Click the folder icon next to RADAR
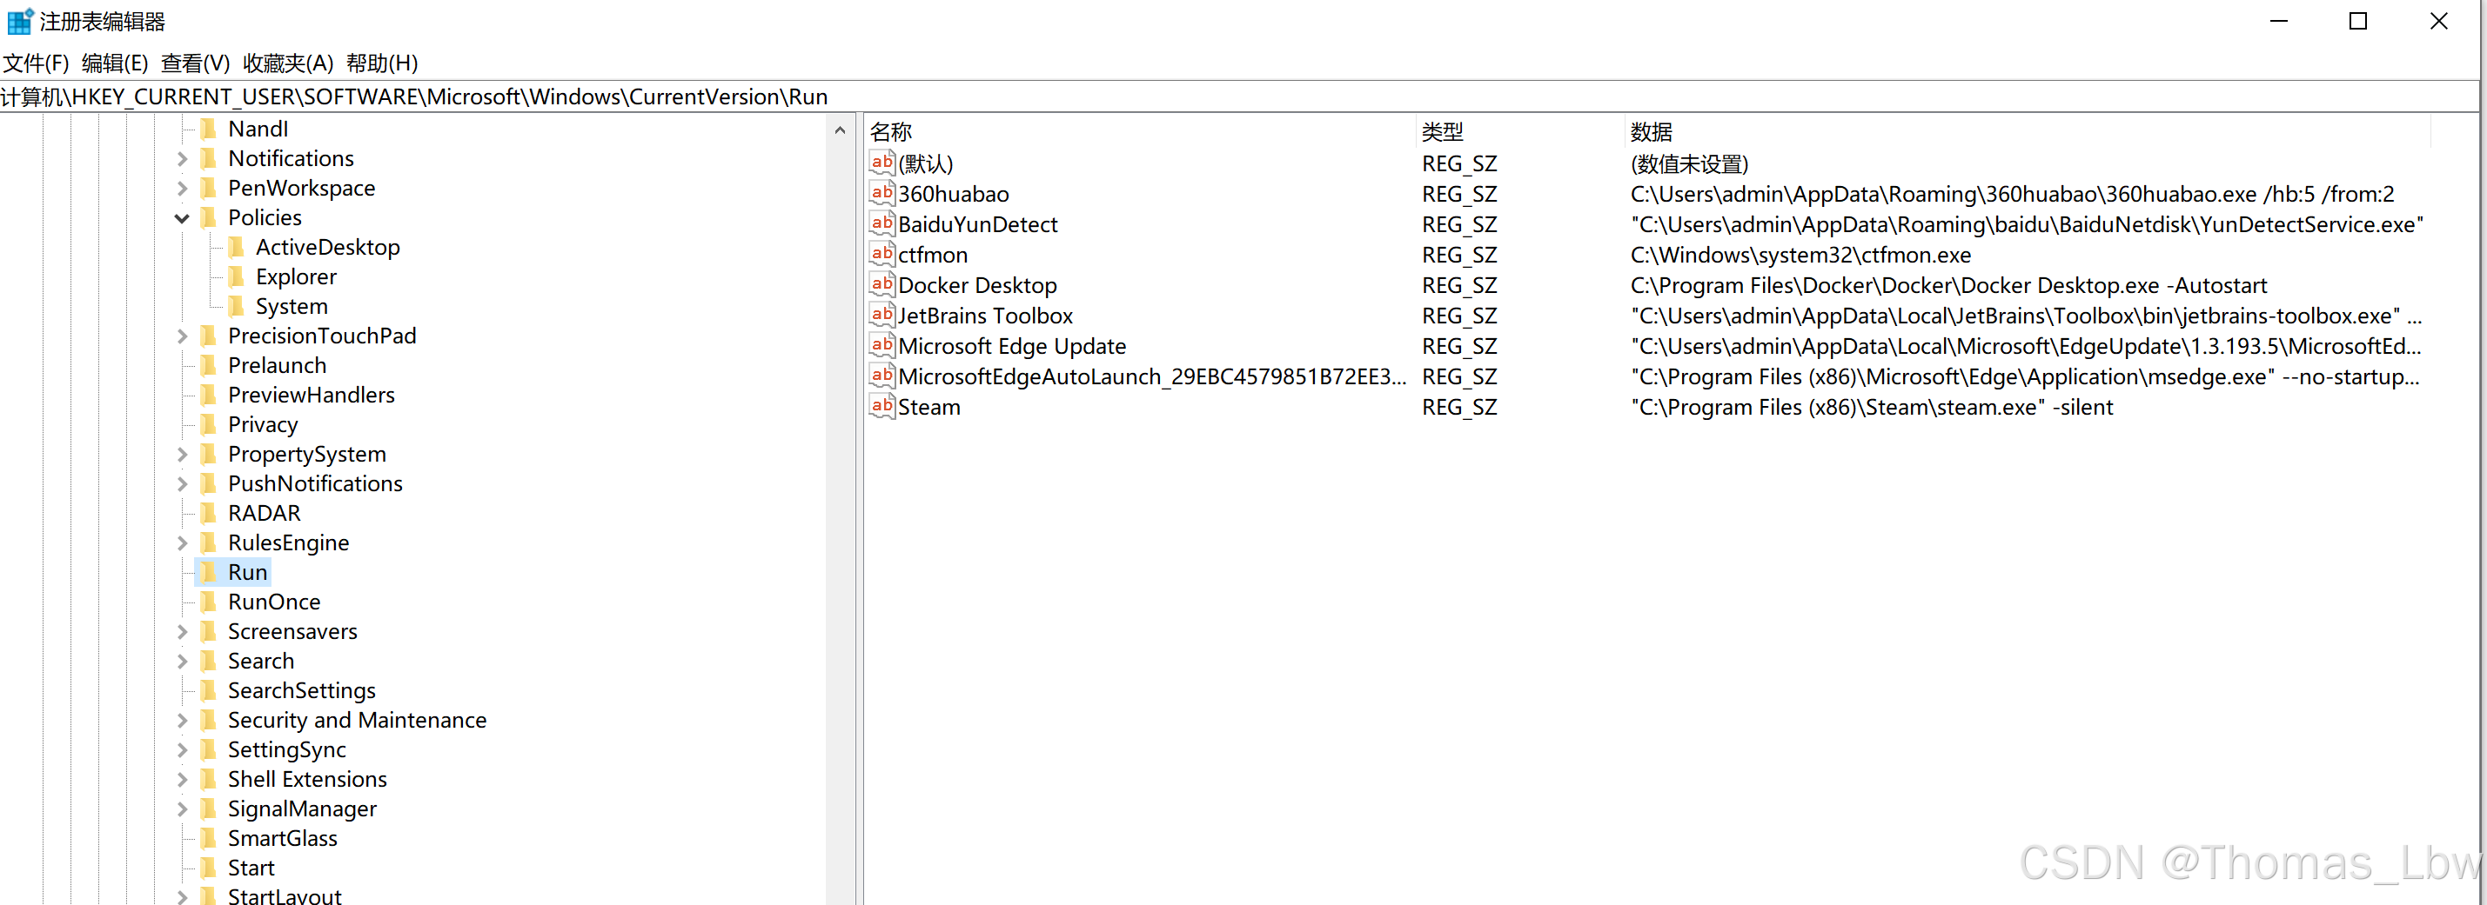The image size is (2487, 905). [209, 513]
